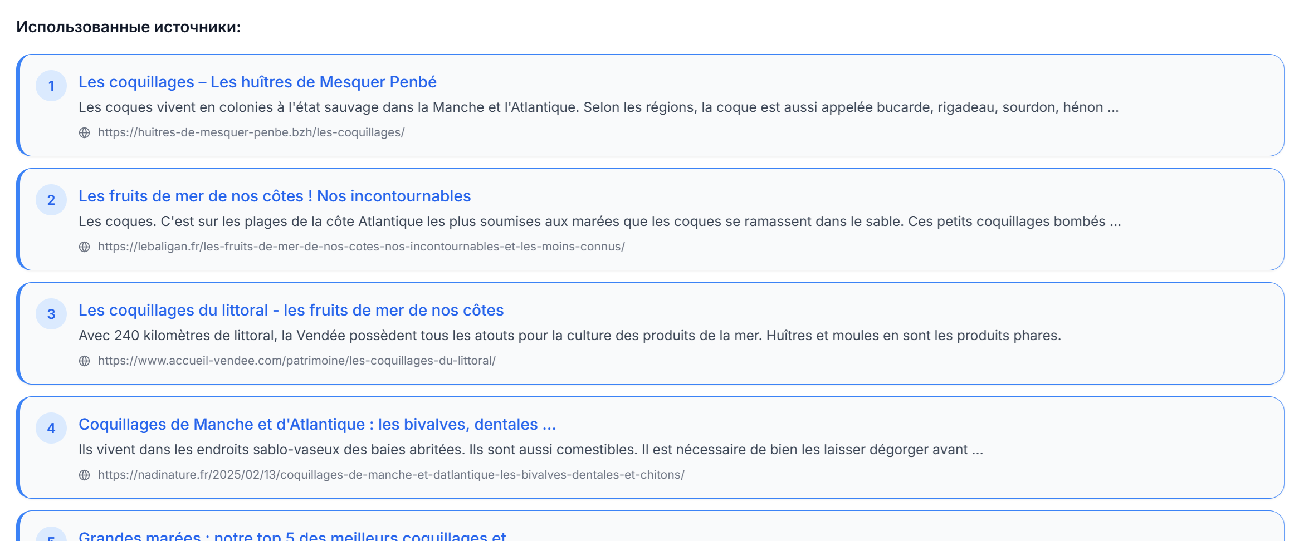Open 'Les coquillages – Les huîtres de Mesquer Penbé'
Image resolution: width=1299 pixels, height=541 pixels.
tap(257, 82)
